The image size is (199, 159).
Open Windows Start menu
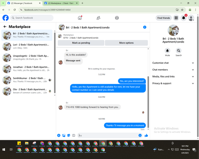tap(4, 149)
